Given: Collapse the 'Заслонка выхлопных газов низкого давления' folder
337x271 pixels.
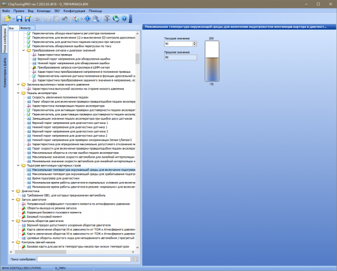Looking at the screenshot, I should point(18,84).
